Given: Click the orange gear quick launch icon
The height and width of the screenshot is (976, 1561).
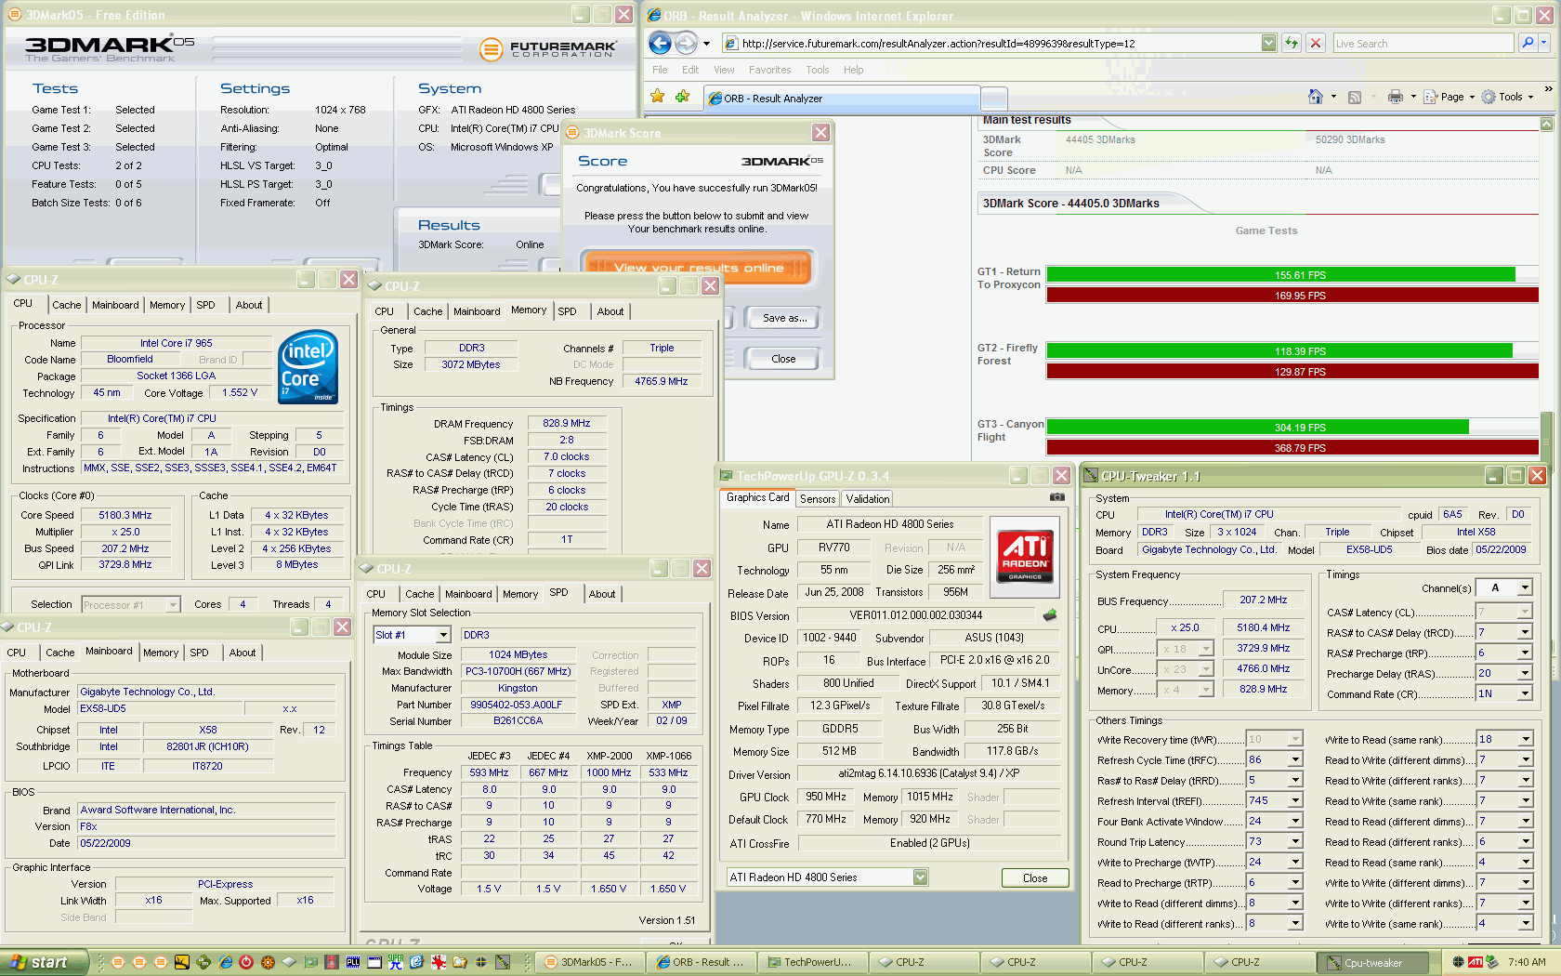Looking at the screenshot, I should 268,962.
